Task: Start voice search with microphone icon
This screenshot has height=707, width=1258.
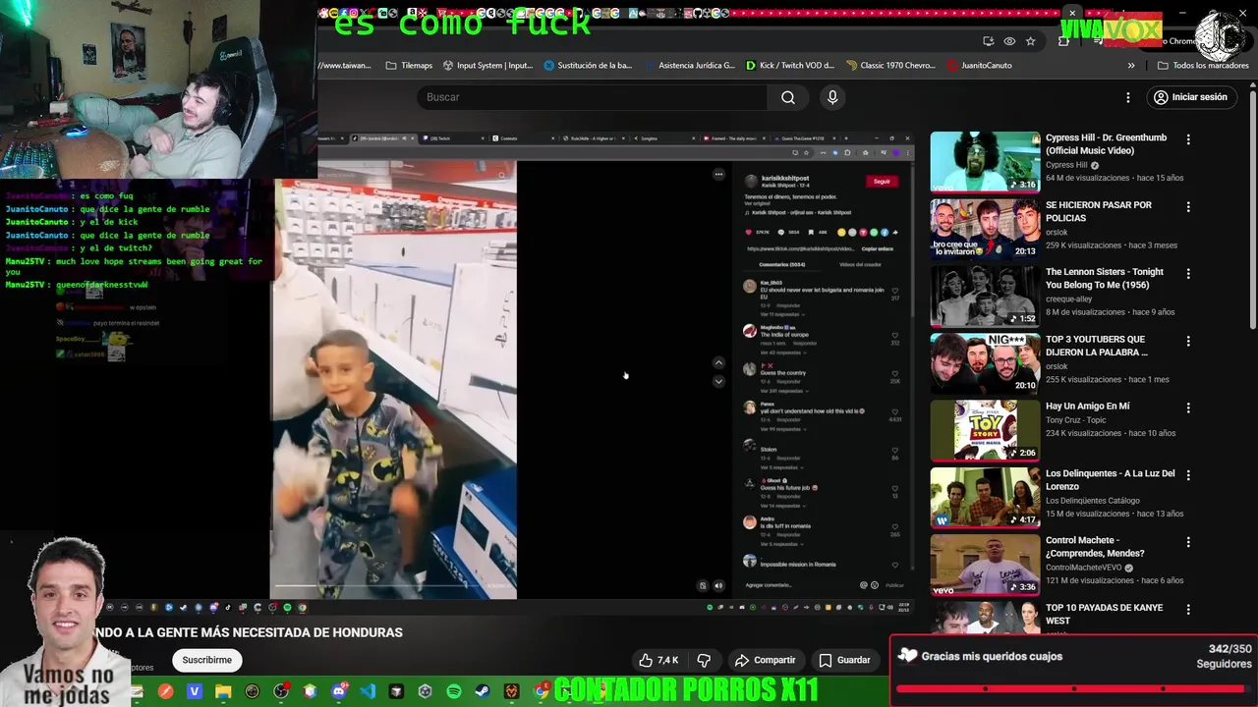Action: (832, 97)
